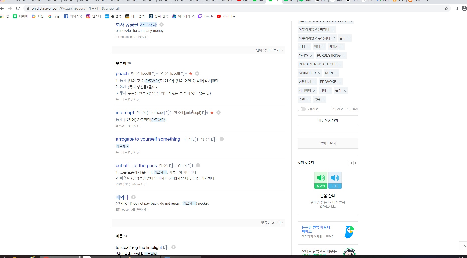Viewport: 467px width, 258px height.
Task: Play UK pronunciation of poach
Action: click(184, 74)
